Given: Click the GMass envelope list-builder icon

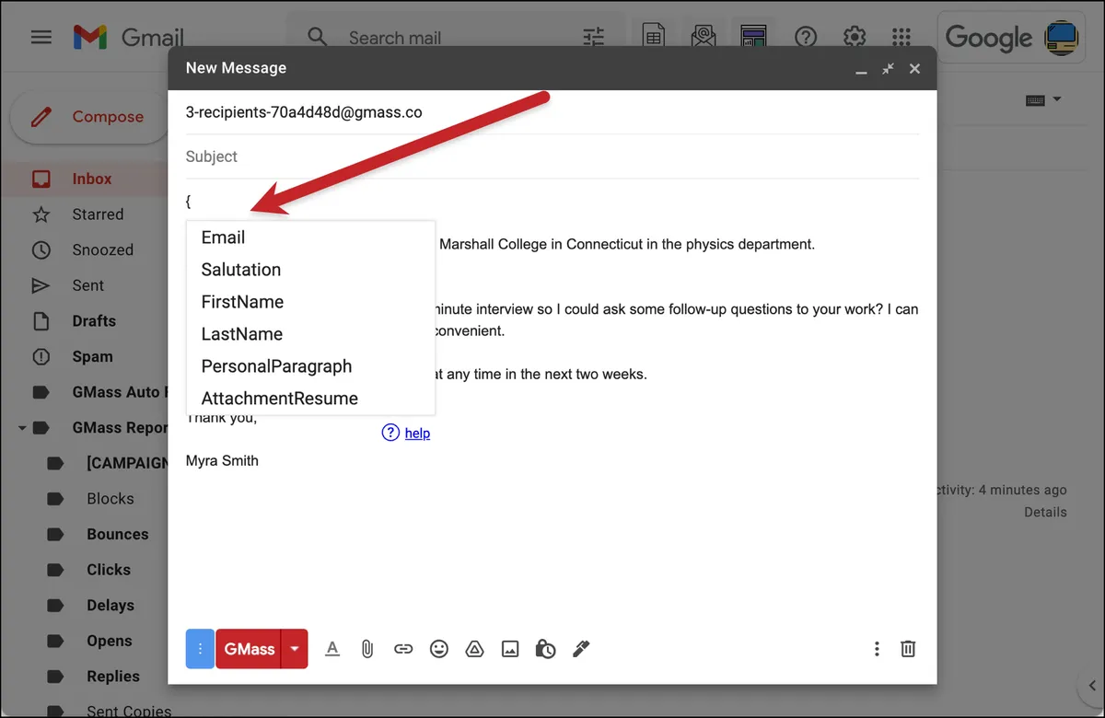Looking at the screenshot, I should (704, 38).
